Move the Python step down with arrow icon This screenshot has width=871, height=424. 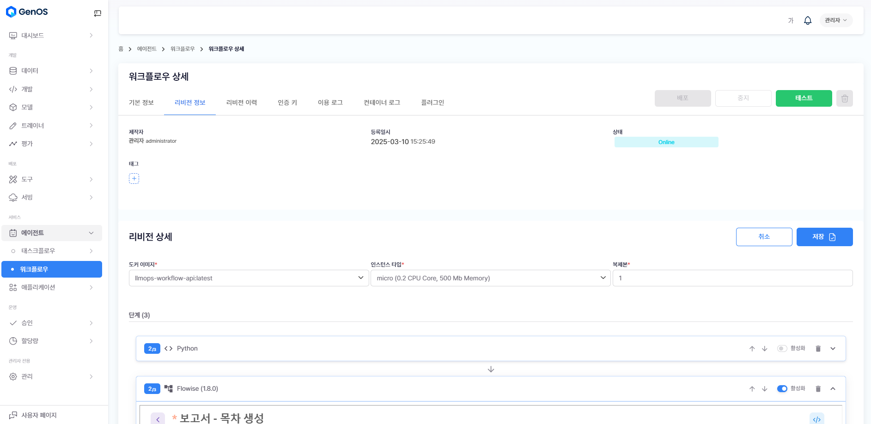[x=764, y=349]
